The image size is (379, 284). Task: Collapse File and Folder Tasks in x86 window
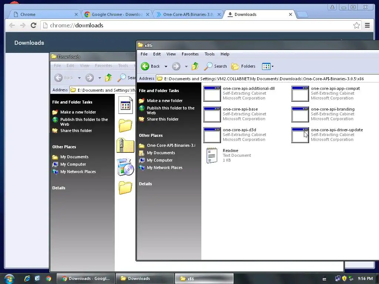(x=159, y=91)
